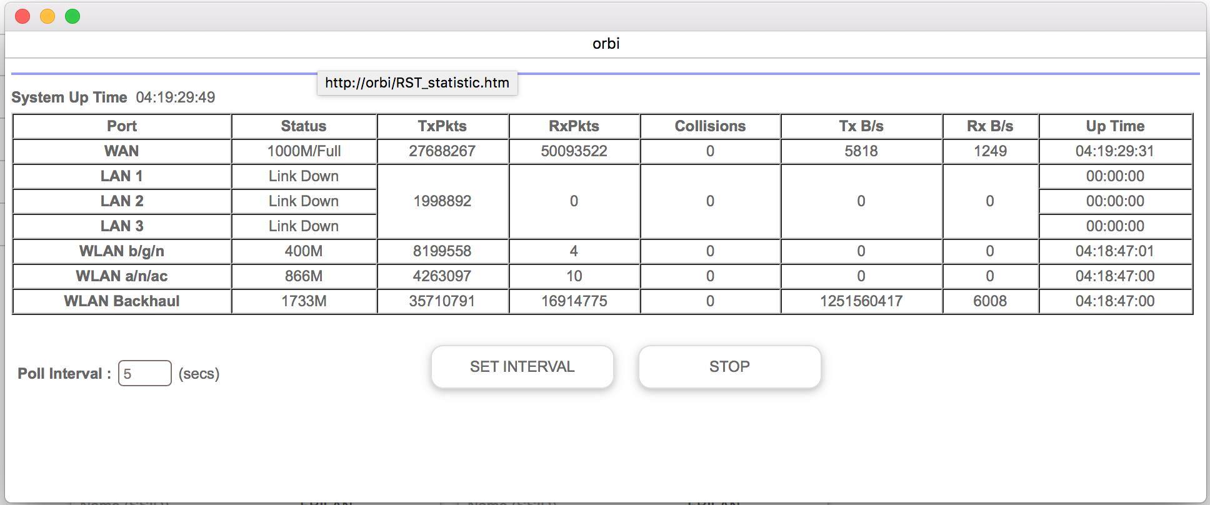This screenshot has height=505, width=1210.
Task: Focus the Poll Interval seconds field
Action: tap(144, 374)
